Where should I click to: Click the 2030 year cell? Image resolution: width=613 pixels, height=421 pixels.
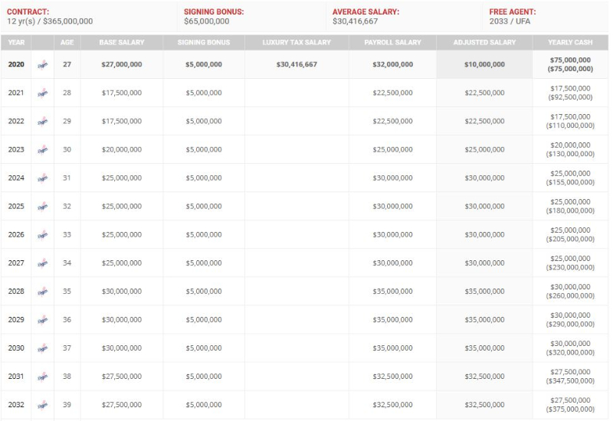(16, 348)
